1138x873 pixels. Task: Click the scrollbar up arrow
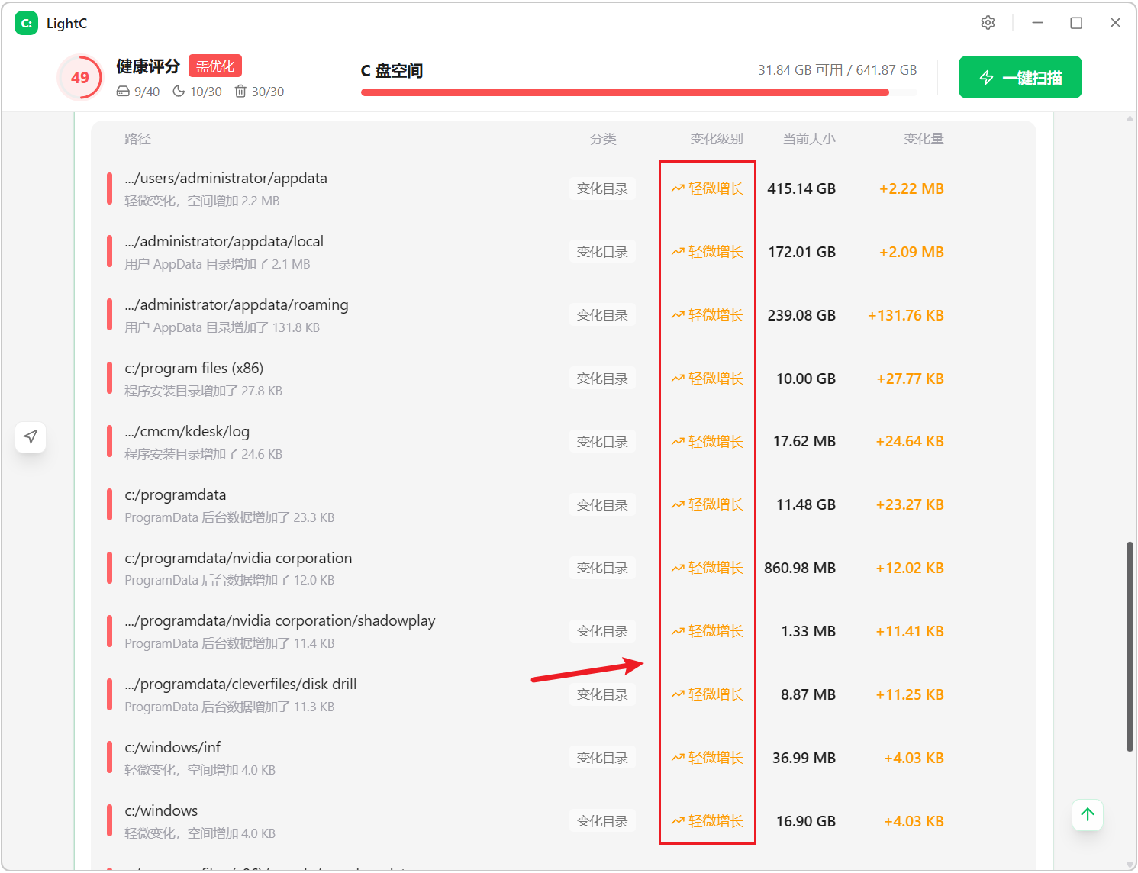click(x=1130, y=118)
